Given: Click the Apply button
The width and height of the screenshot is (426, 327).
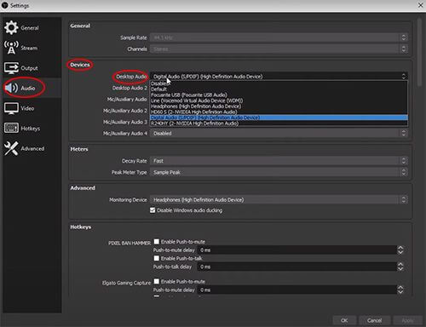Looking at the screenshot, I should click(407, 320).
